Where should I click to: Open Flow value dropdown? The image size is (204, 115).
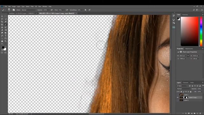coord(64,10)
